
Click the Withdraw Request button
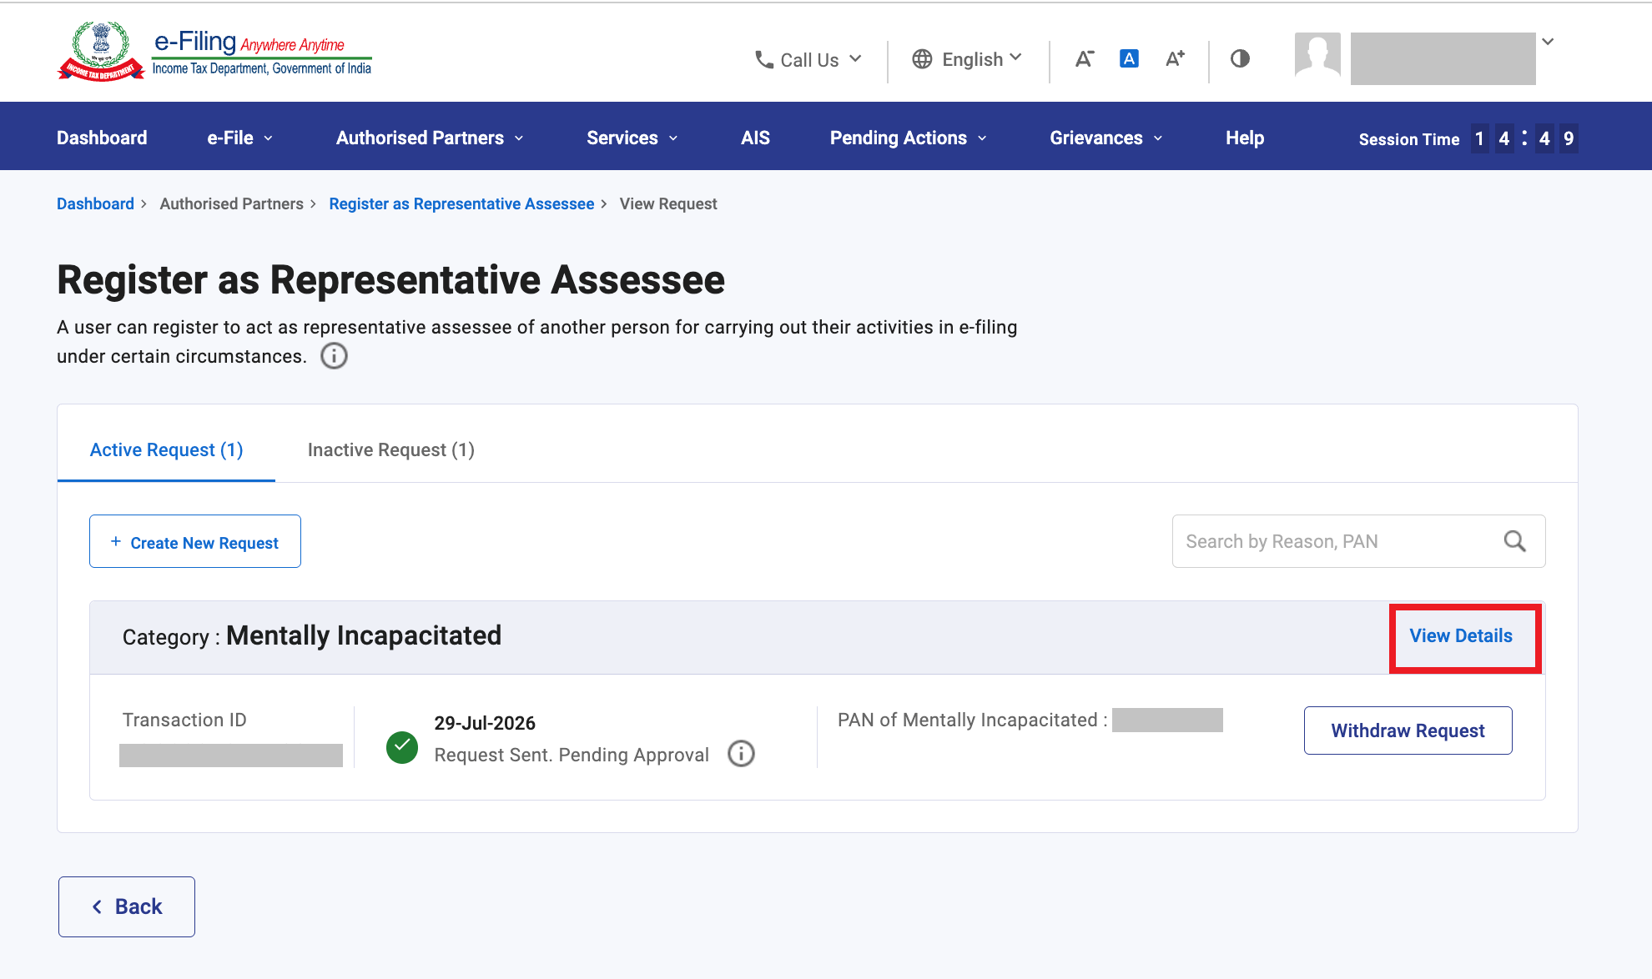[x=1408, y=730]
